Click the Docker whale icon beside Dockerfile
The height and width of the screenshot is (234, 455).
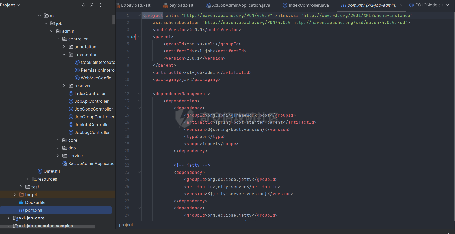[21, 202]
